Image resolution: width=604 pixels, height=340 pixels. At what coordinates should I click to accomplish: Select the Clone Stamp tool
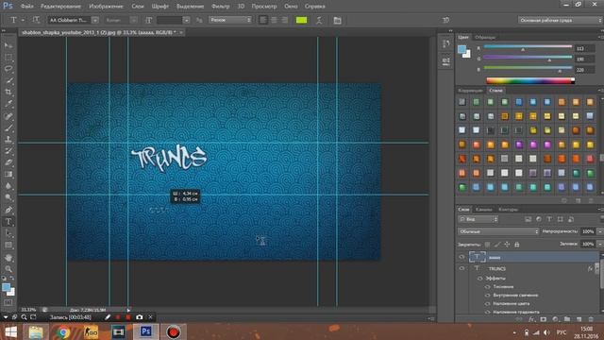8,140
